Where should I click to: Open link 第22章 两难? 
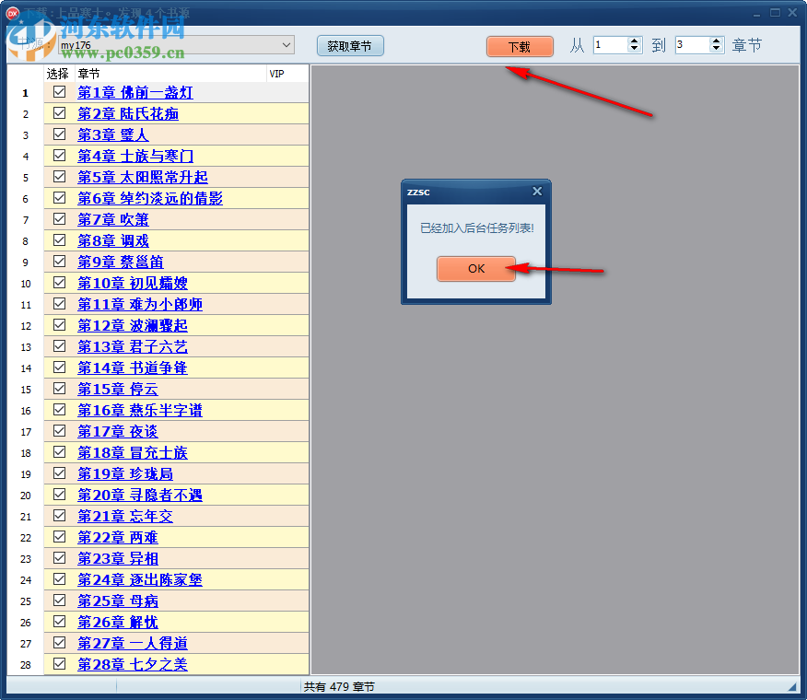pos(118,538)
